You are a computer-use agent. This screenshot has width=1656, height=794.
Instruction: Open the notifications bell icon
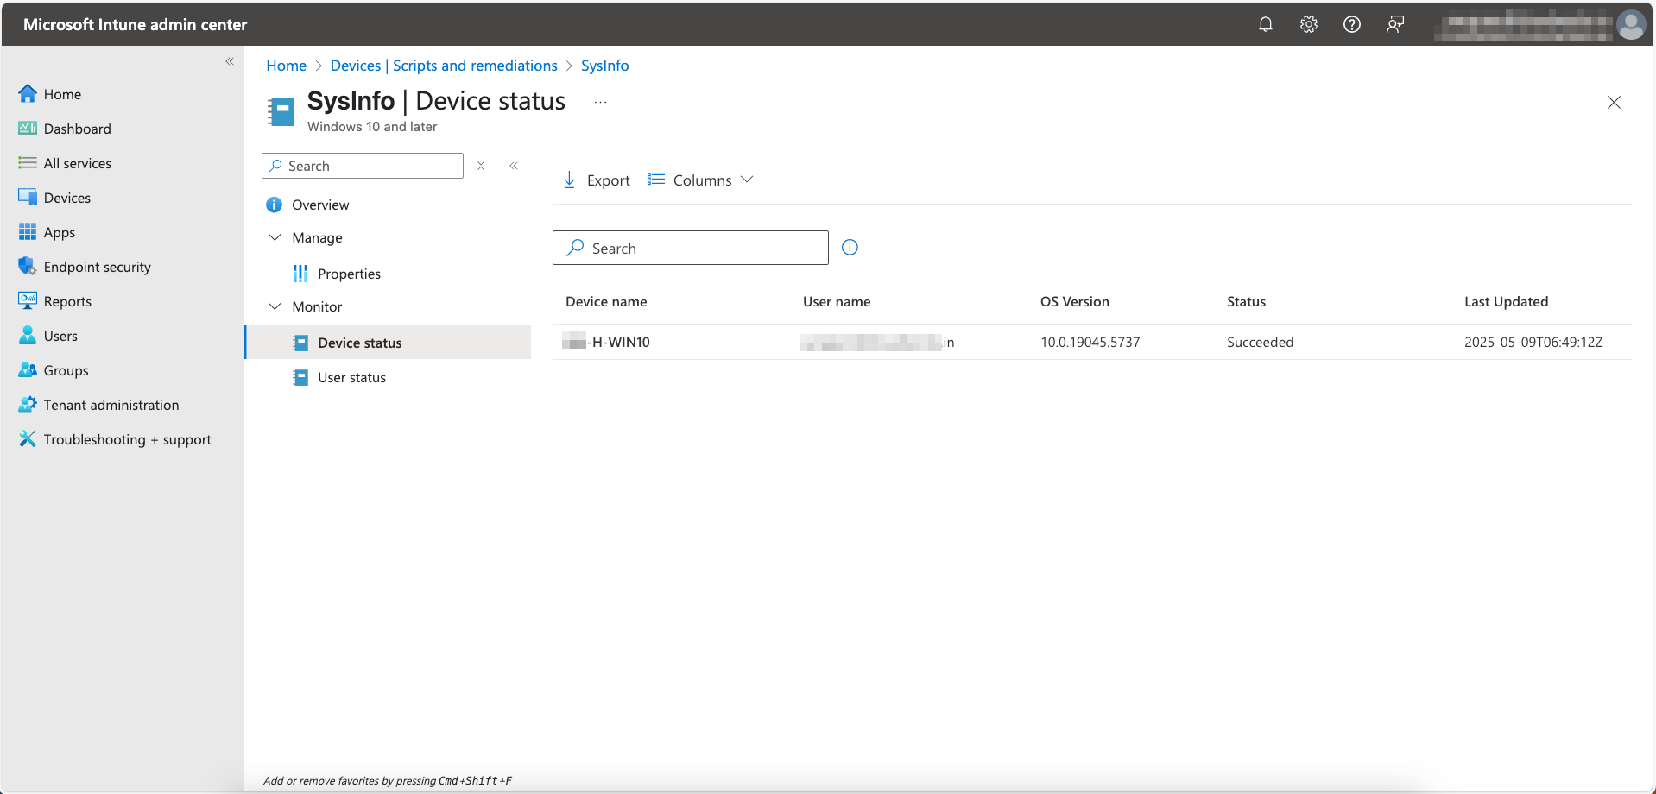pos(1265,24)
